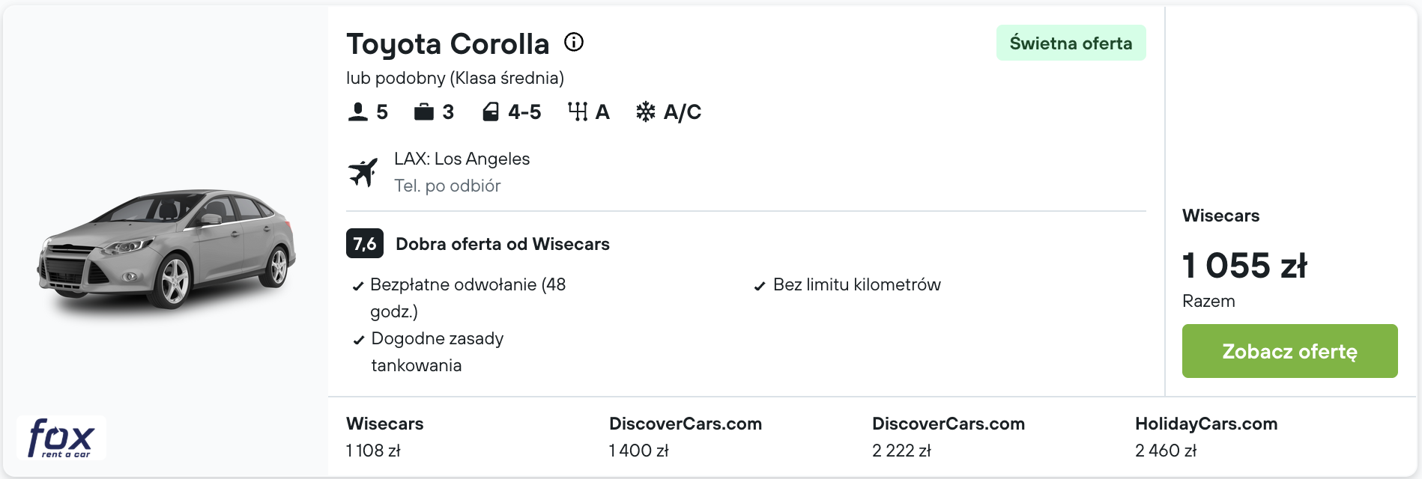
Task: Click the 7,6 rating badge
Action: point(365,243)
